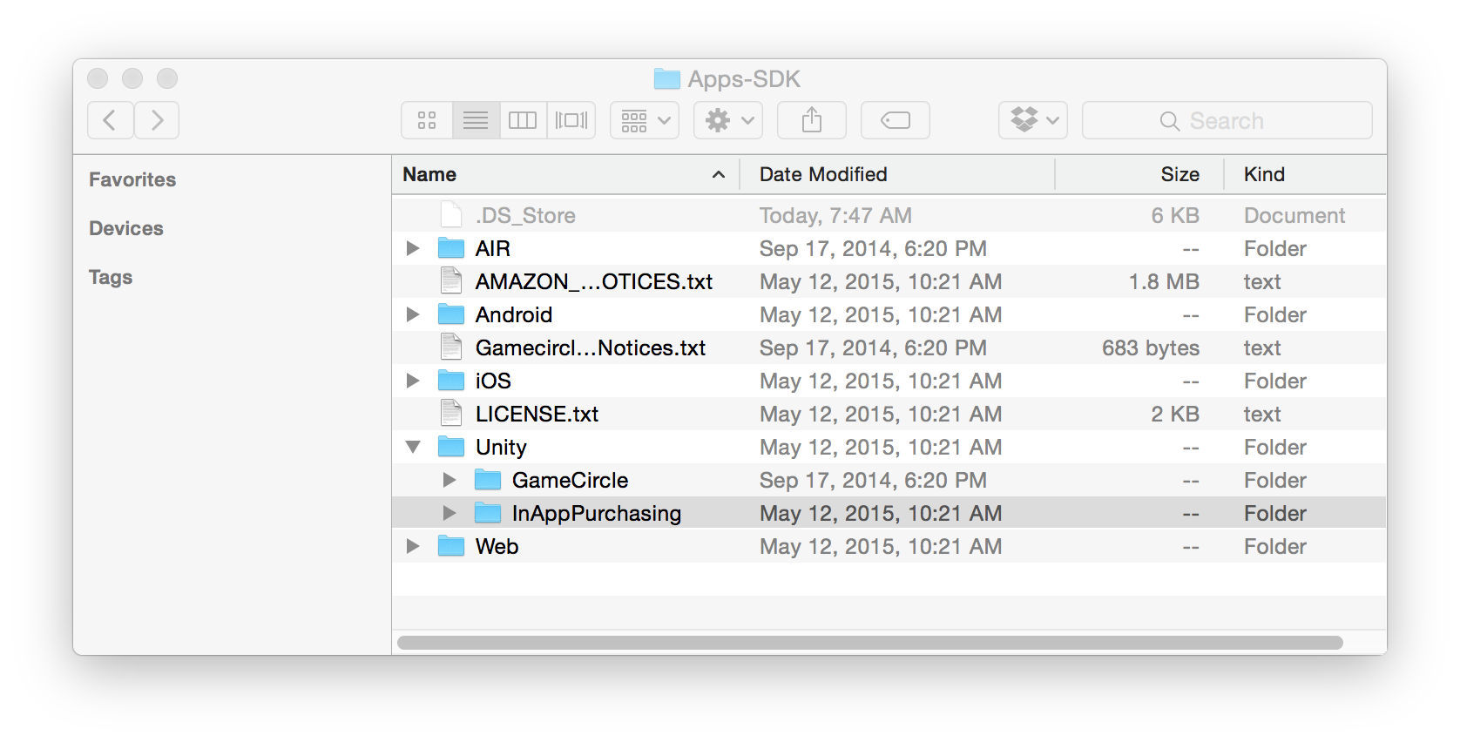Switch to icon view

pos(427,120)
